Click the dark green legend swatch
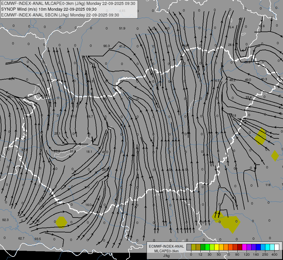283x260 pixels. (x=203, y=247)
